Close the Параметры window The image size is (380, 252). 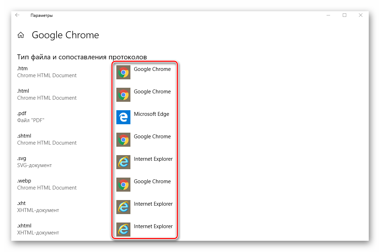point(361,15)
